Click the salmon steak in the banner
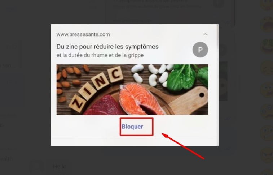Viewport: 273px width, 175px height. (141, 99)
